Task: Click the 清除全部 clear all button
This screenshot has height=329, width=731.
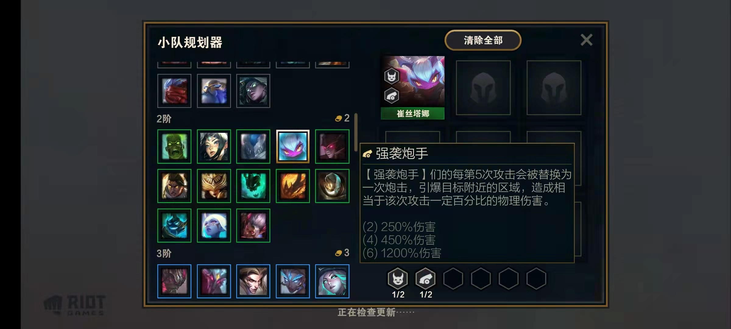Action: click(483, 40)
